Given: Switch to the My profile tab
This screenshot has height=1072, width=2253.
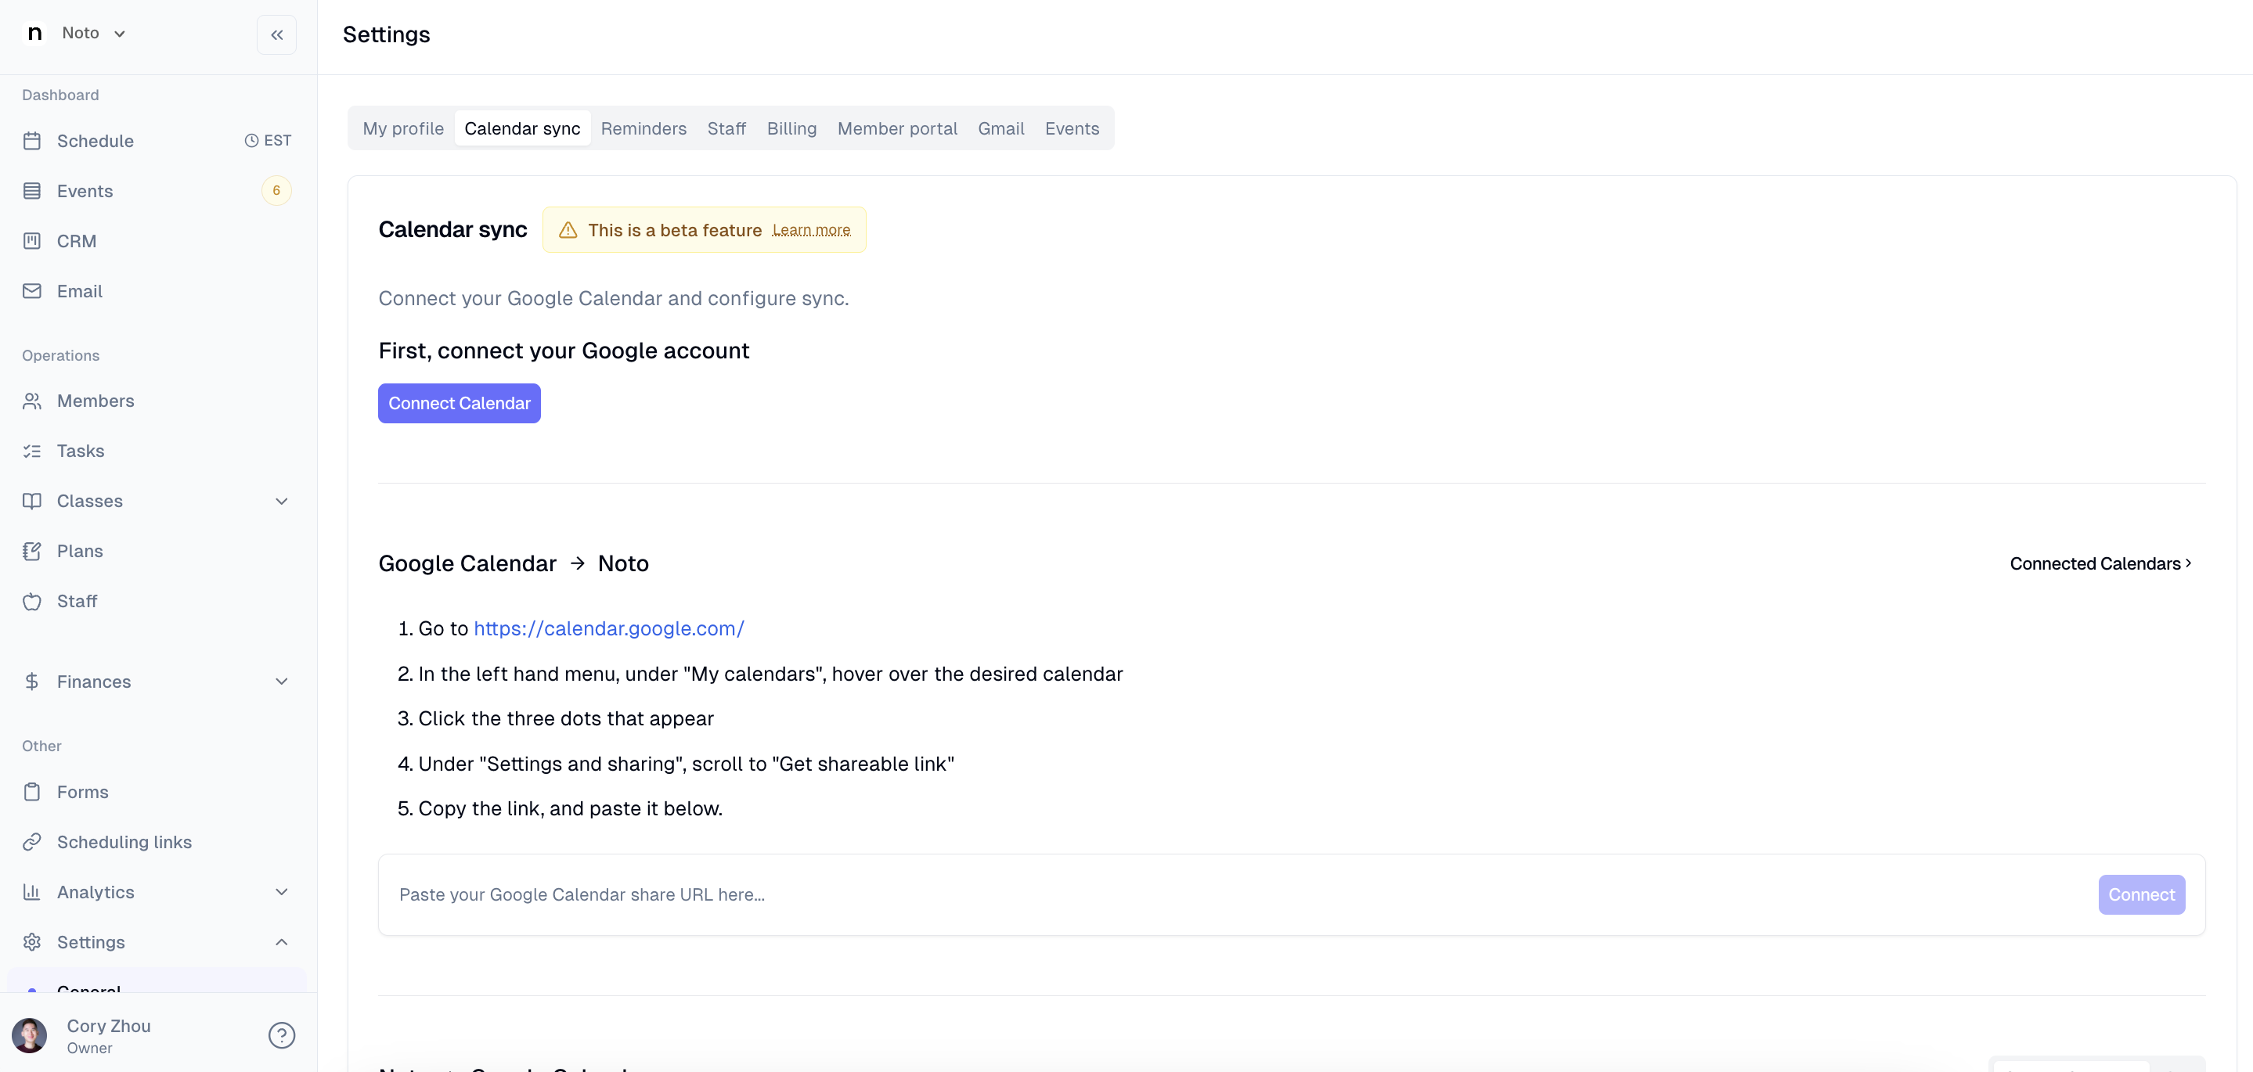Looking at the screenshot, I should click(403, 128).
